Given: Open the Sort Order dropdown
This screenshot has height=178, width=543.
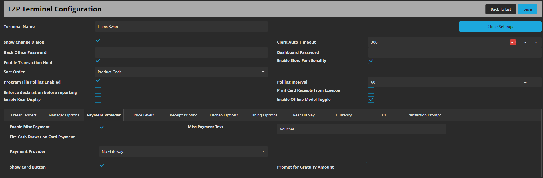Looking at the screenshot, I should point(181,72).
